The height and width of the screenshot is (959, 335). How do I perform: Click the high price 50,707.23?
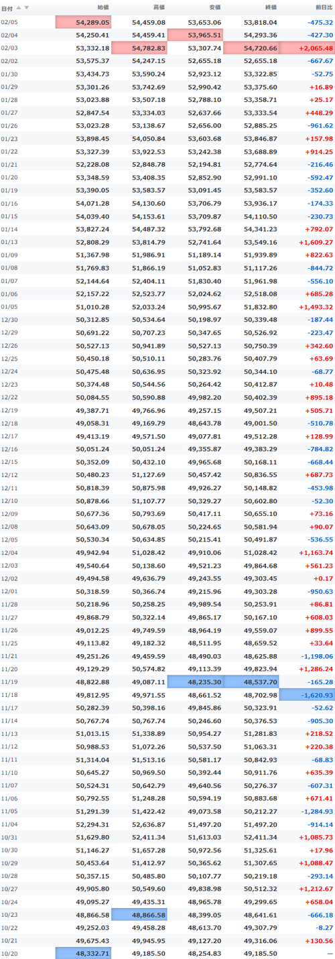point(148,332)
